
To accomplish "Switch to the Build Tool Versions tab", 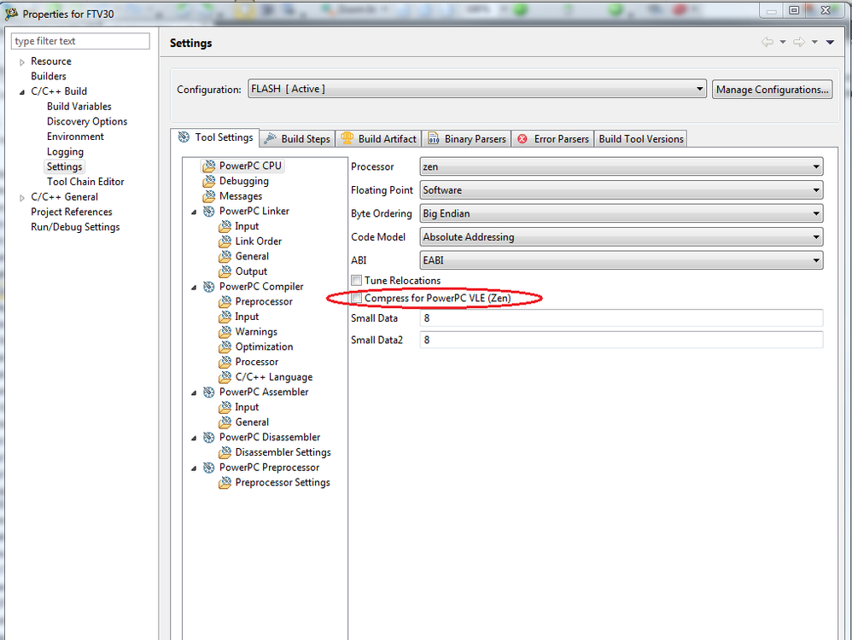I will click(641, 139).
